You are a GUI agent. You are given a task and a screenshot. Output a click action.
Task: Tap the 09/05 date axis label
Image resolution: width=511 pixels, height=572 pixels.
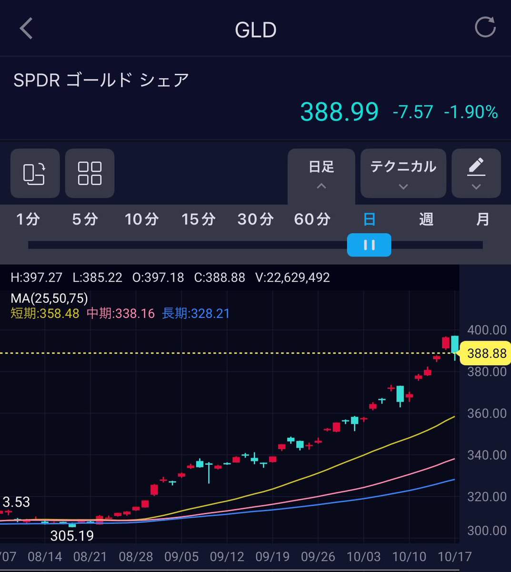pos(181,556)
